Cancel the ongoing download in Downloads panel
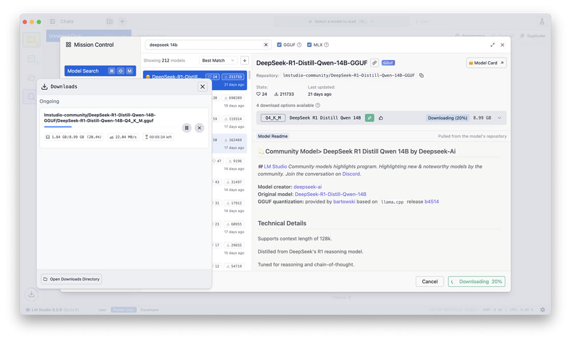The height and width of the screenshot is (341, 571). [199, 128]
